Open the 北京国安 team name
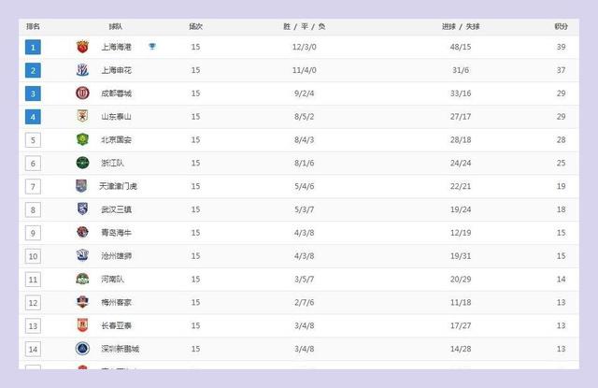 [x=116, y=140]
